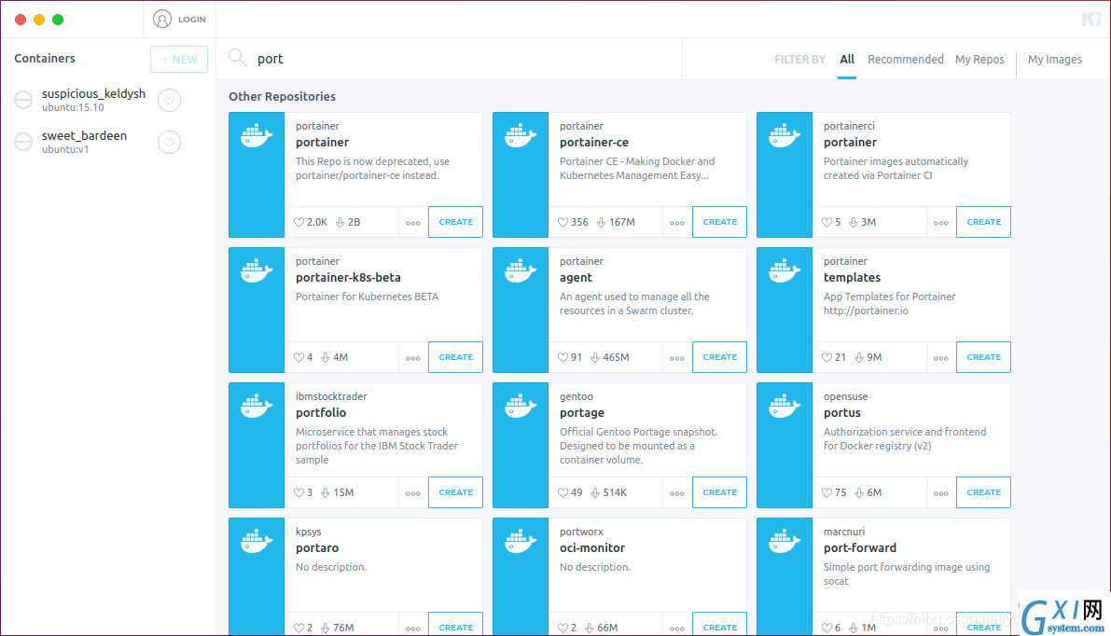Click the portainer-ce Docker whale thumbnail
This screenshot has width=1111, height=636.
pyautogui.click(x=521, y=174)
